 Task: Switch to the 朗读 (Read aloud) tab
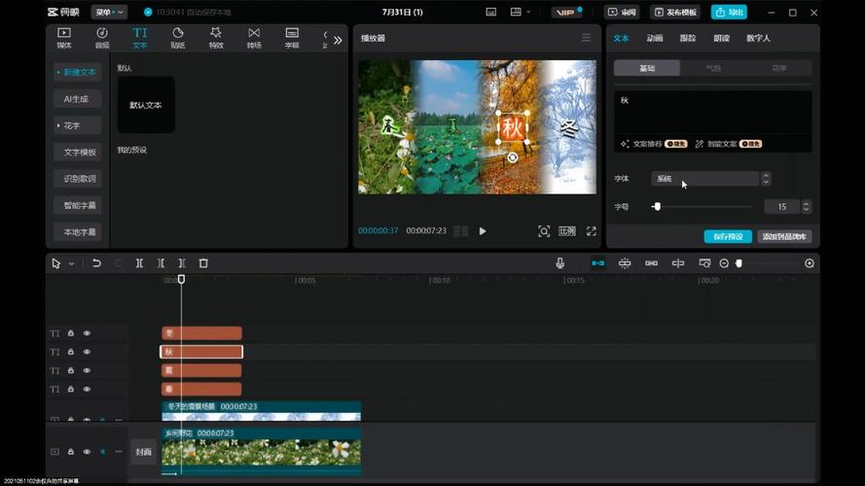(x=721, y=38)
